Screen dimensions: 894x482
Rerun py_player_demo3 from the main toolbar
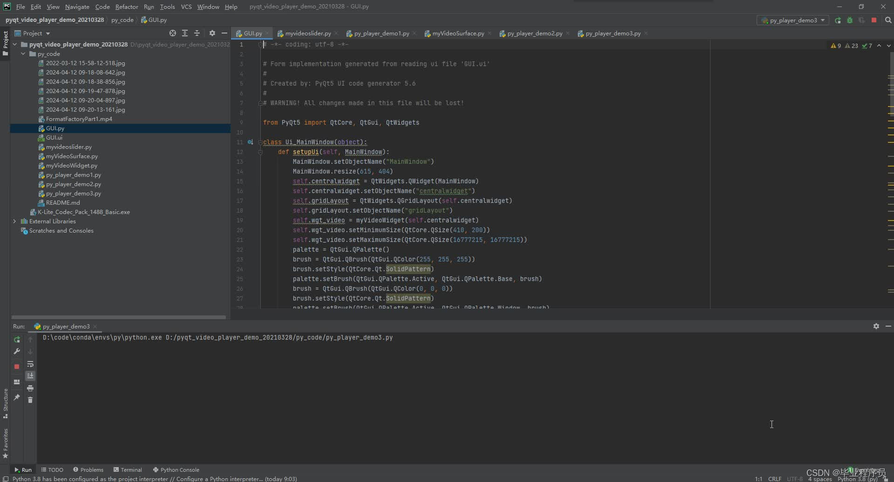pyautogui.click(x=838, y=20)
